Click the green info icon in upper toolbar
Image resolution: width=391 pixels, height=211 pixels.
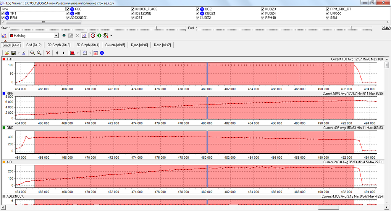point(99,35)
